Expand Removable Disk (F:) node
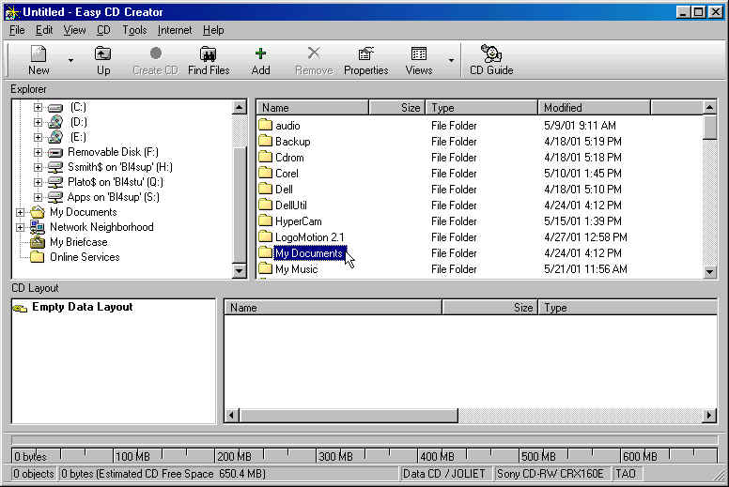Image resolution: width=729 pixels, height=487 pixels. point(39,152)
